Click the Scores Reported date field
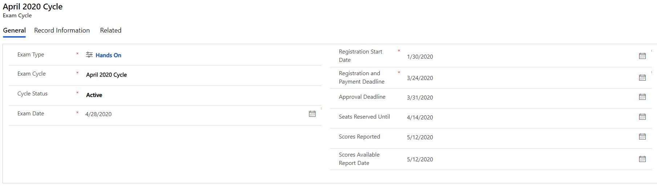The height and width of the screenshot is (187, 657). (420, 137)
